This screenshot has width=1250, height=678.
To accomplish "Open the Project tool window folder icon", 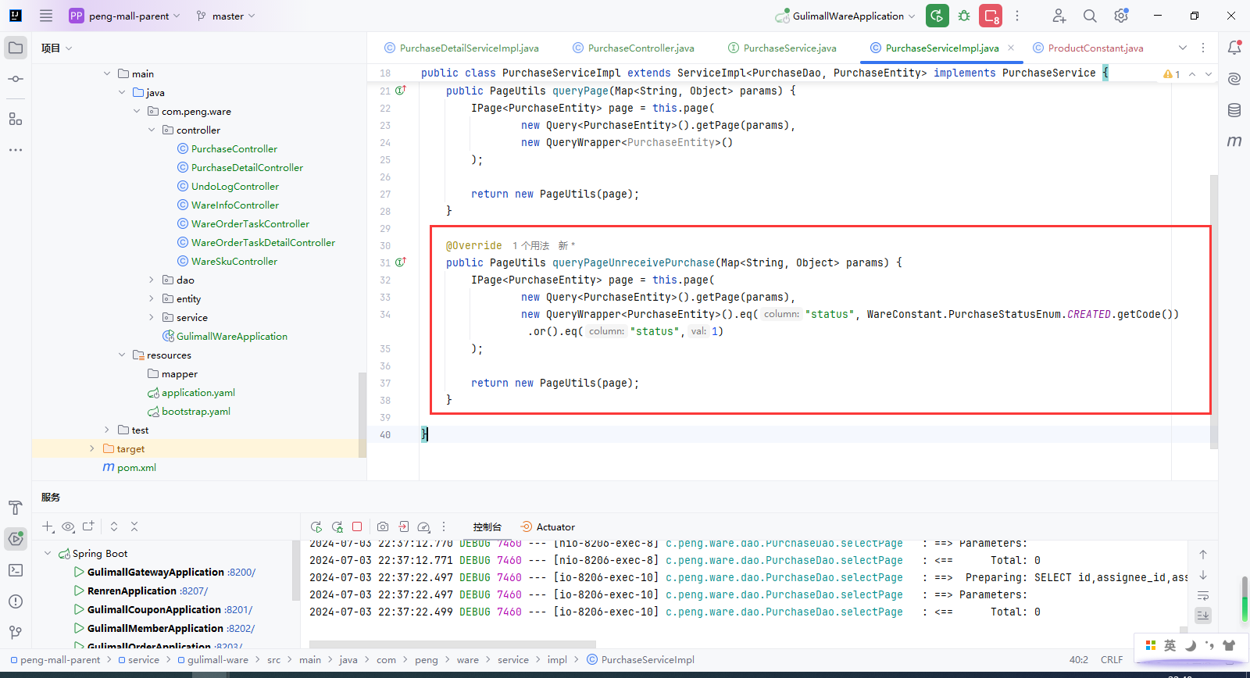I will pyautogui.click(x=16, y=48).
